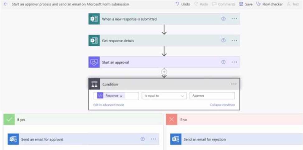Click 'Edit in advanced mode' link
Viewport: 303px width, 150px height.
pos(109,105)
